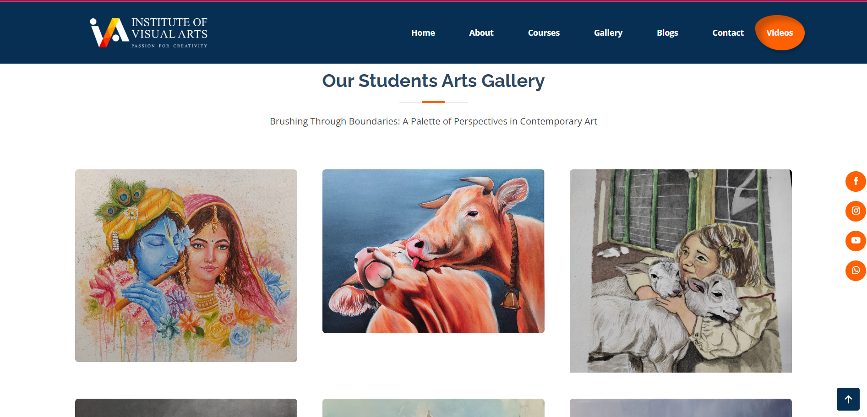Click the scroll-to-top arrow button
This screenshot has height=417, width=867.
848,399
